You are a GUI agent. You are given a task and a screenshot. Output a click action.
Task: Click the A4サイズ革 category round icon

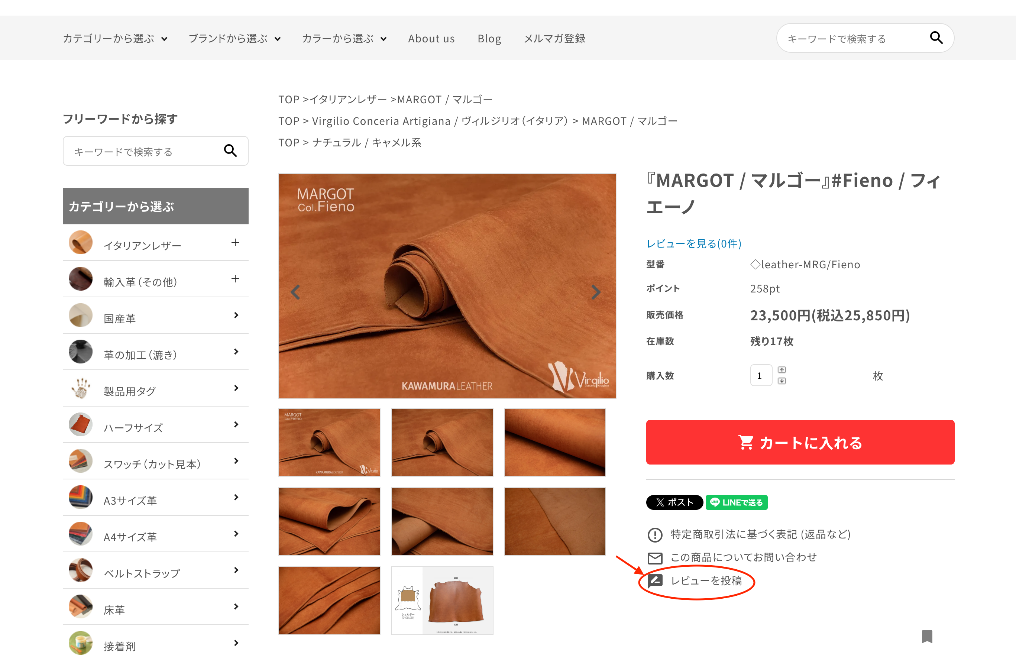click(81, 534)
